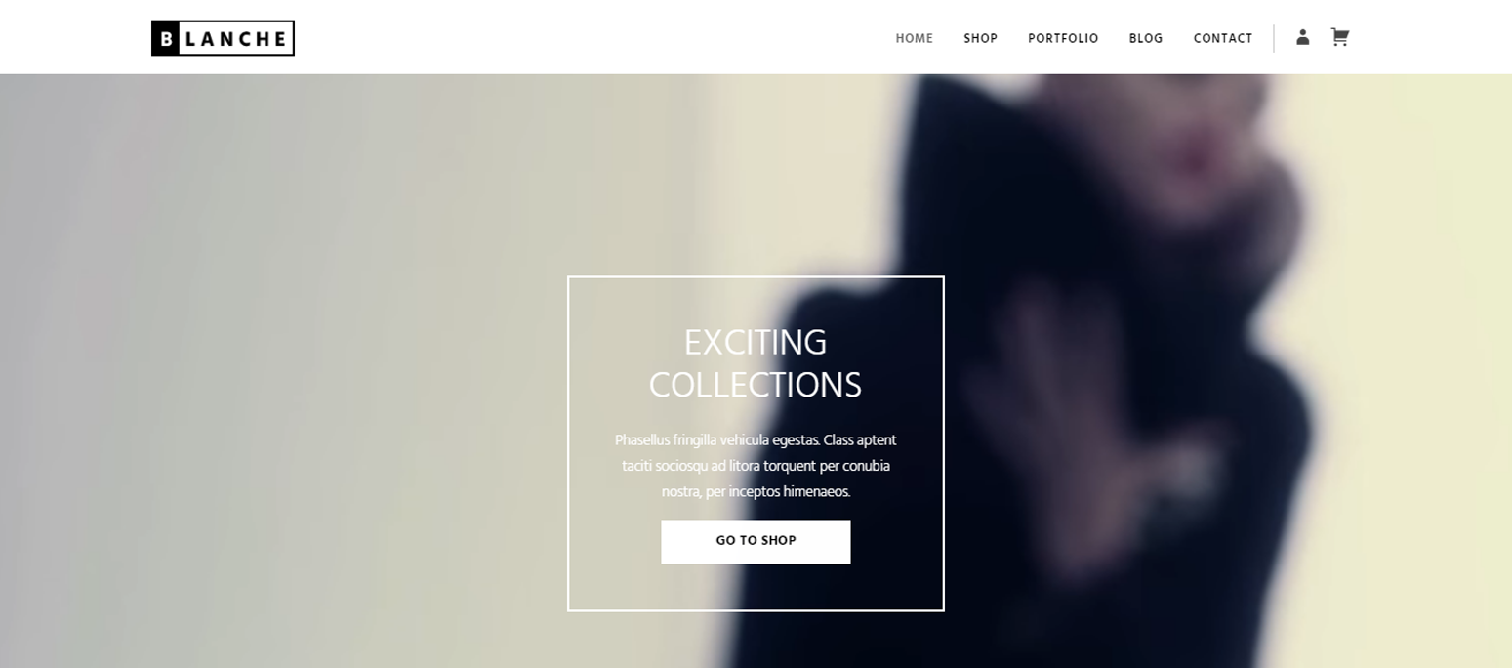Click the black B block of the logo

[166, 38]
